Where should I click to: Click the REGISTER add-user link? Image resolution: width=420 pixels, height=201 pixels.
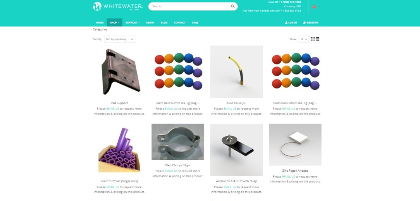311,23
